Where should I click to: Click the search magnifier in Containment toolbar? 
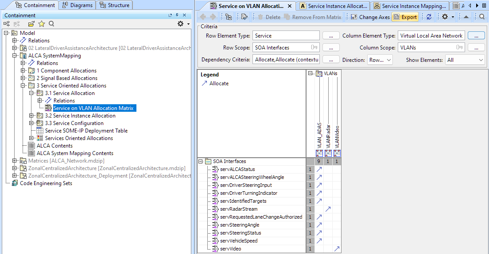pos(51,24)
